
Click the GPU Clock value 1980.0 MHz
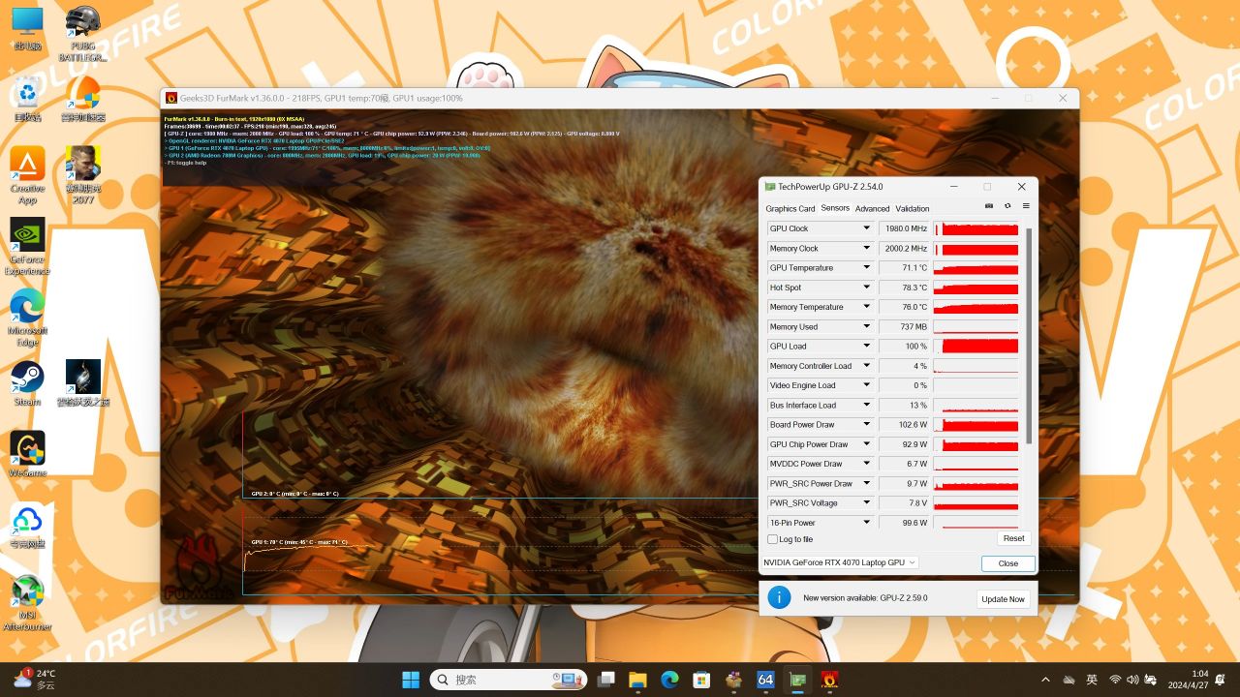coord(905,228)
